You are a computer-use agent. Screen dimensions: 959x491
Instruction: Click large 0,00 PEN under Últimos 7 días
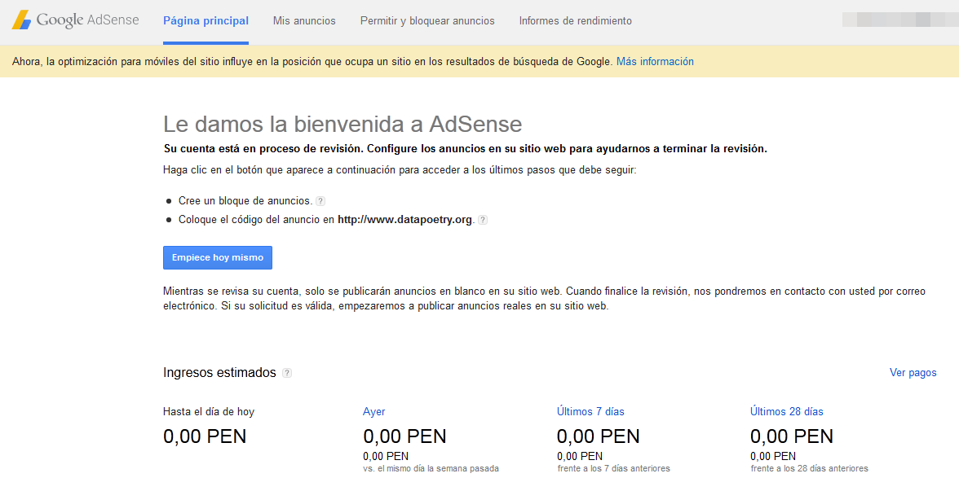coord(599,436)
